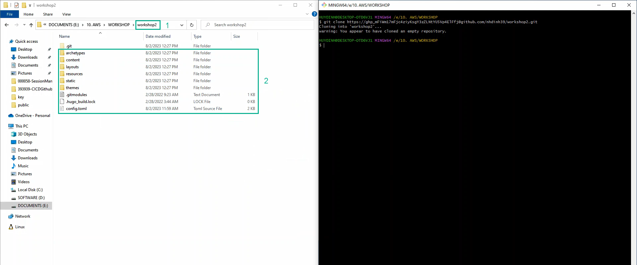The height and width of the screenshot is (265, 637).
Task: Open Customize Quick Access Toolbar dropdown
Action: tap(30, 6)
